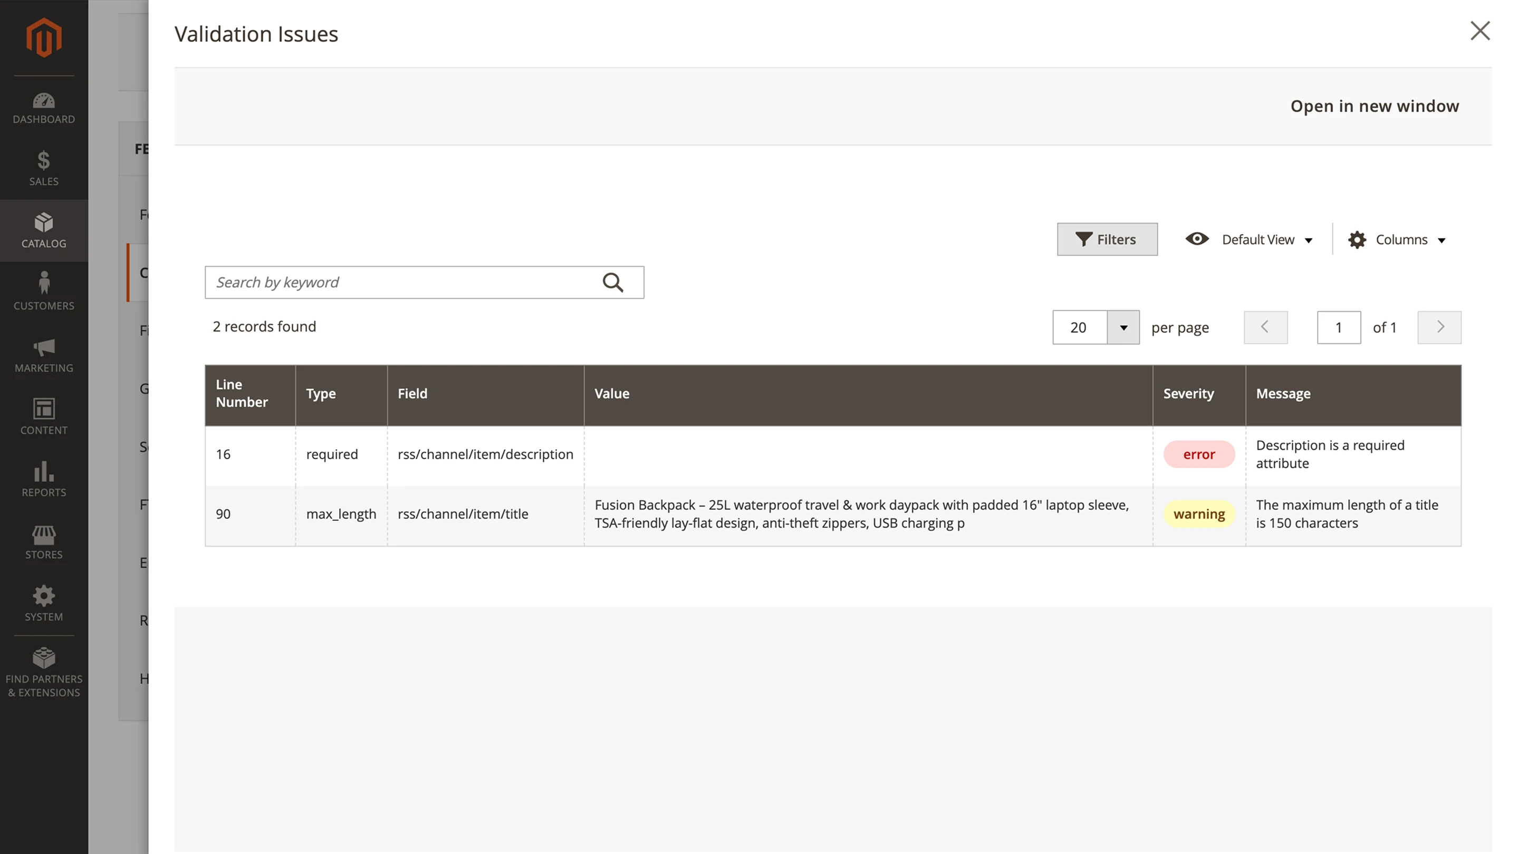Open Find Partners & Extensions
The width and height of the screenshot is (1518, 854).
[x=43, y=672]
